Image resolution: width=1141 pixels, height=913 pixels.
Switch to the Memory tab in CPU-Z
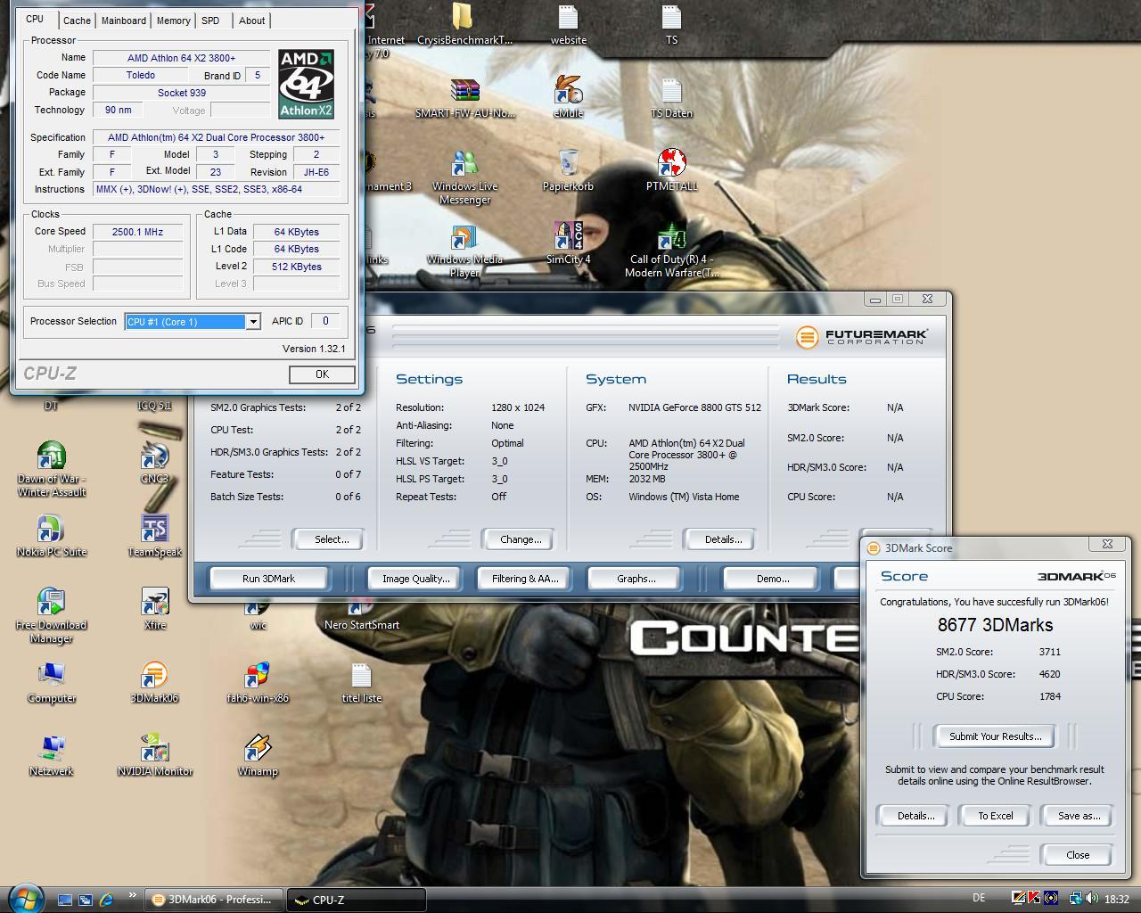pyautogui.click(x=173, y=21)
